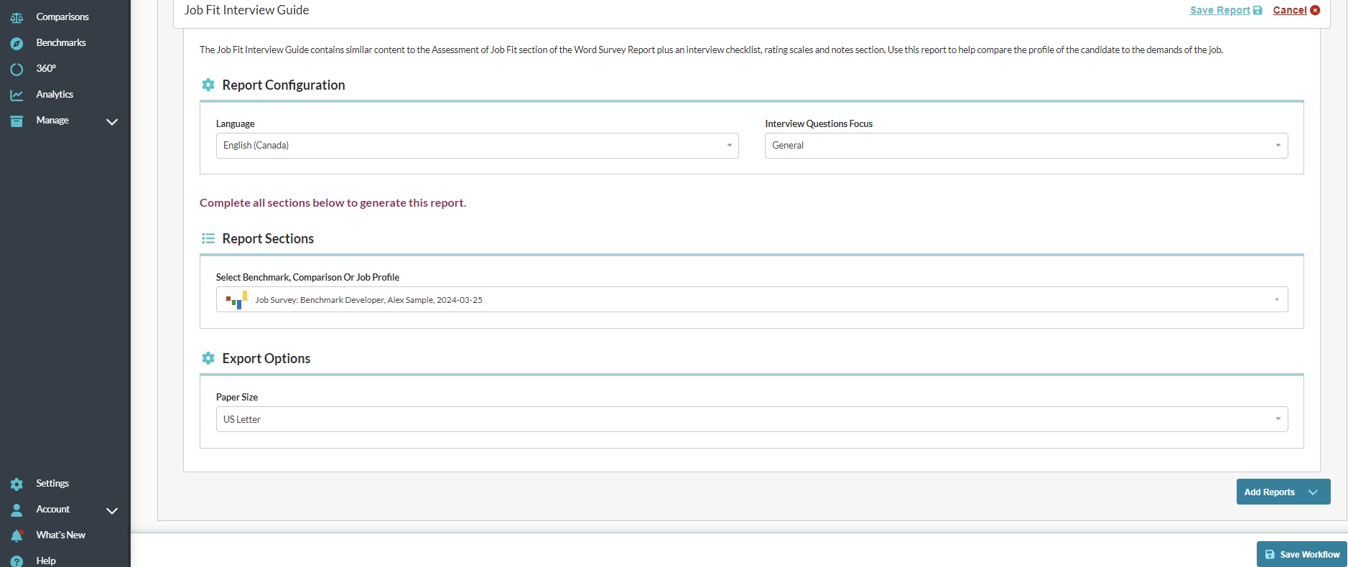
Task: Expand the Manage submenu chevron
Action: [x=112, y=122]
